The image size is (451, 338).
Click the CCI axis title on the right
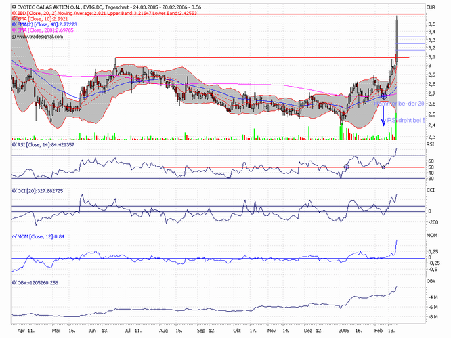(x=430, y=190)
